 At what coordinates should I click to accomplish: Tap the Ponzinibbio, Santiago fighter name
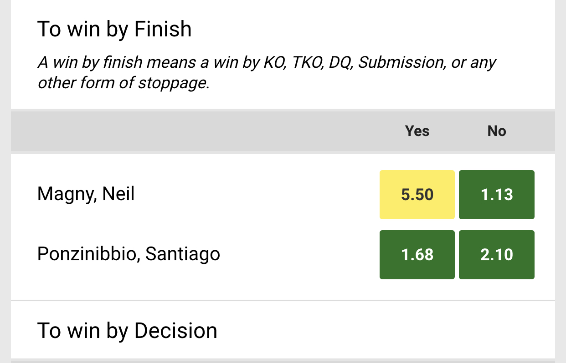(x=129, y=254)
